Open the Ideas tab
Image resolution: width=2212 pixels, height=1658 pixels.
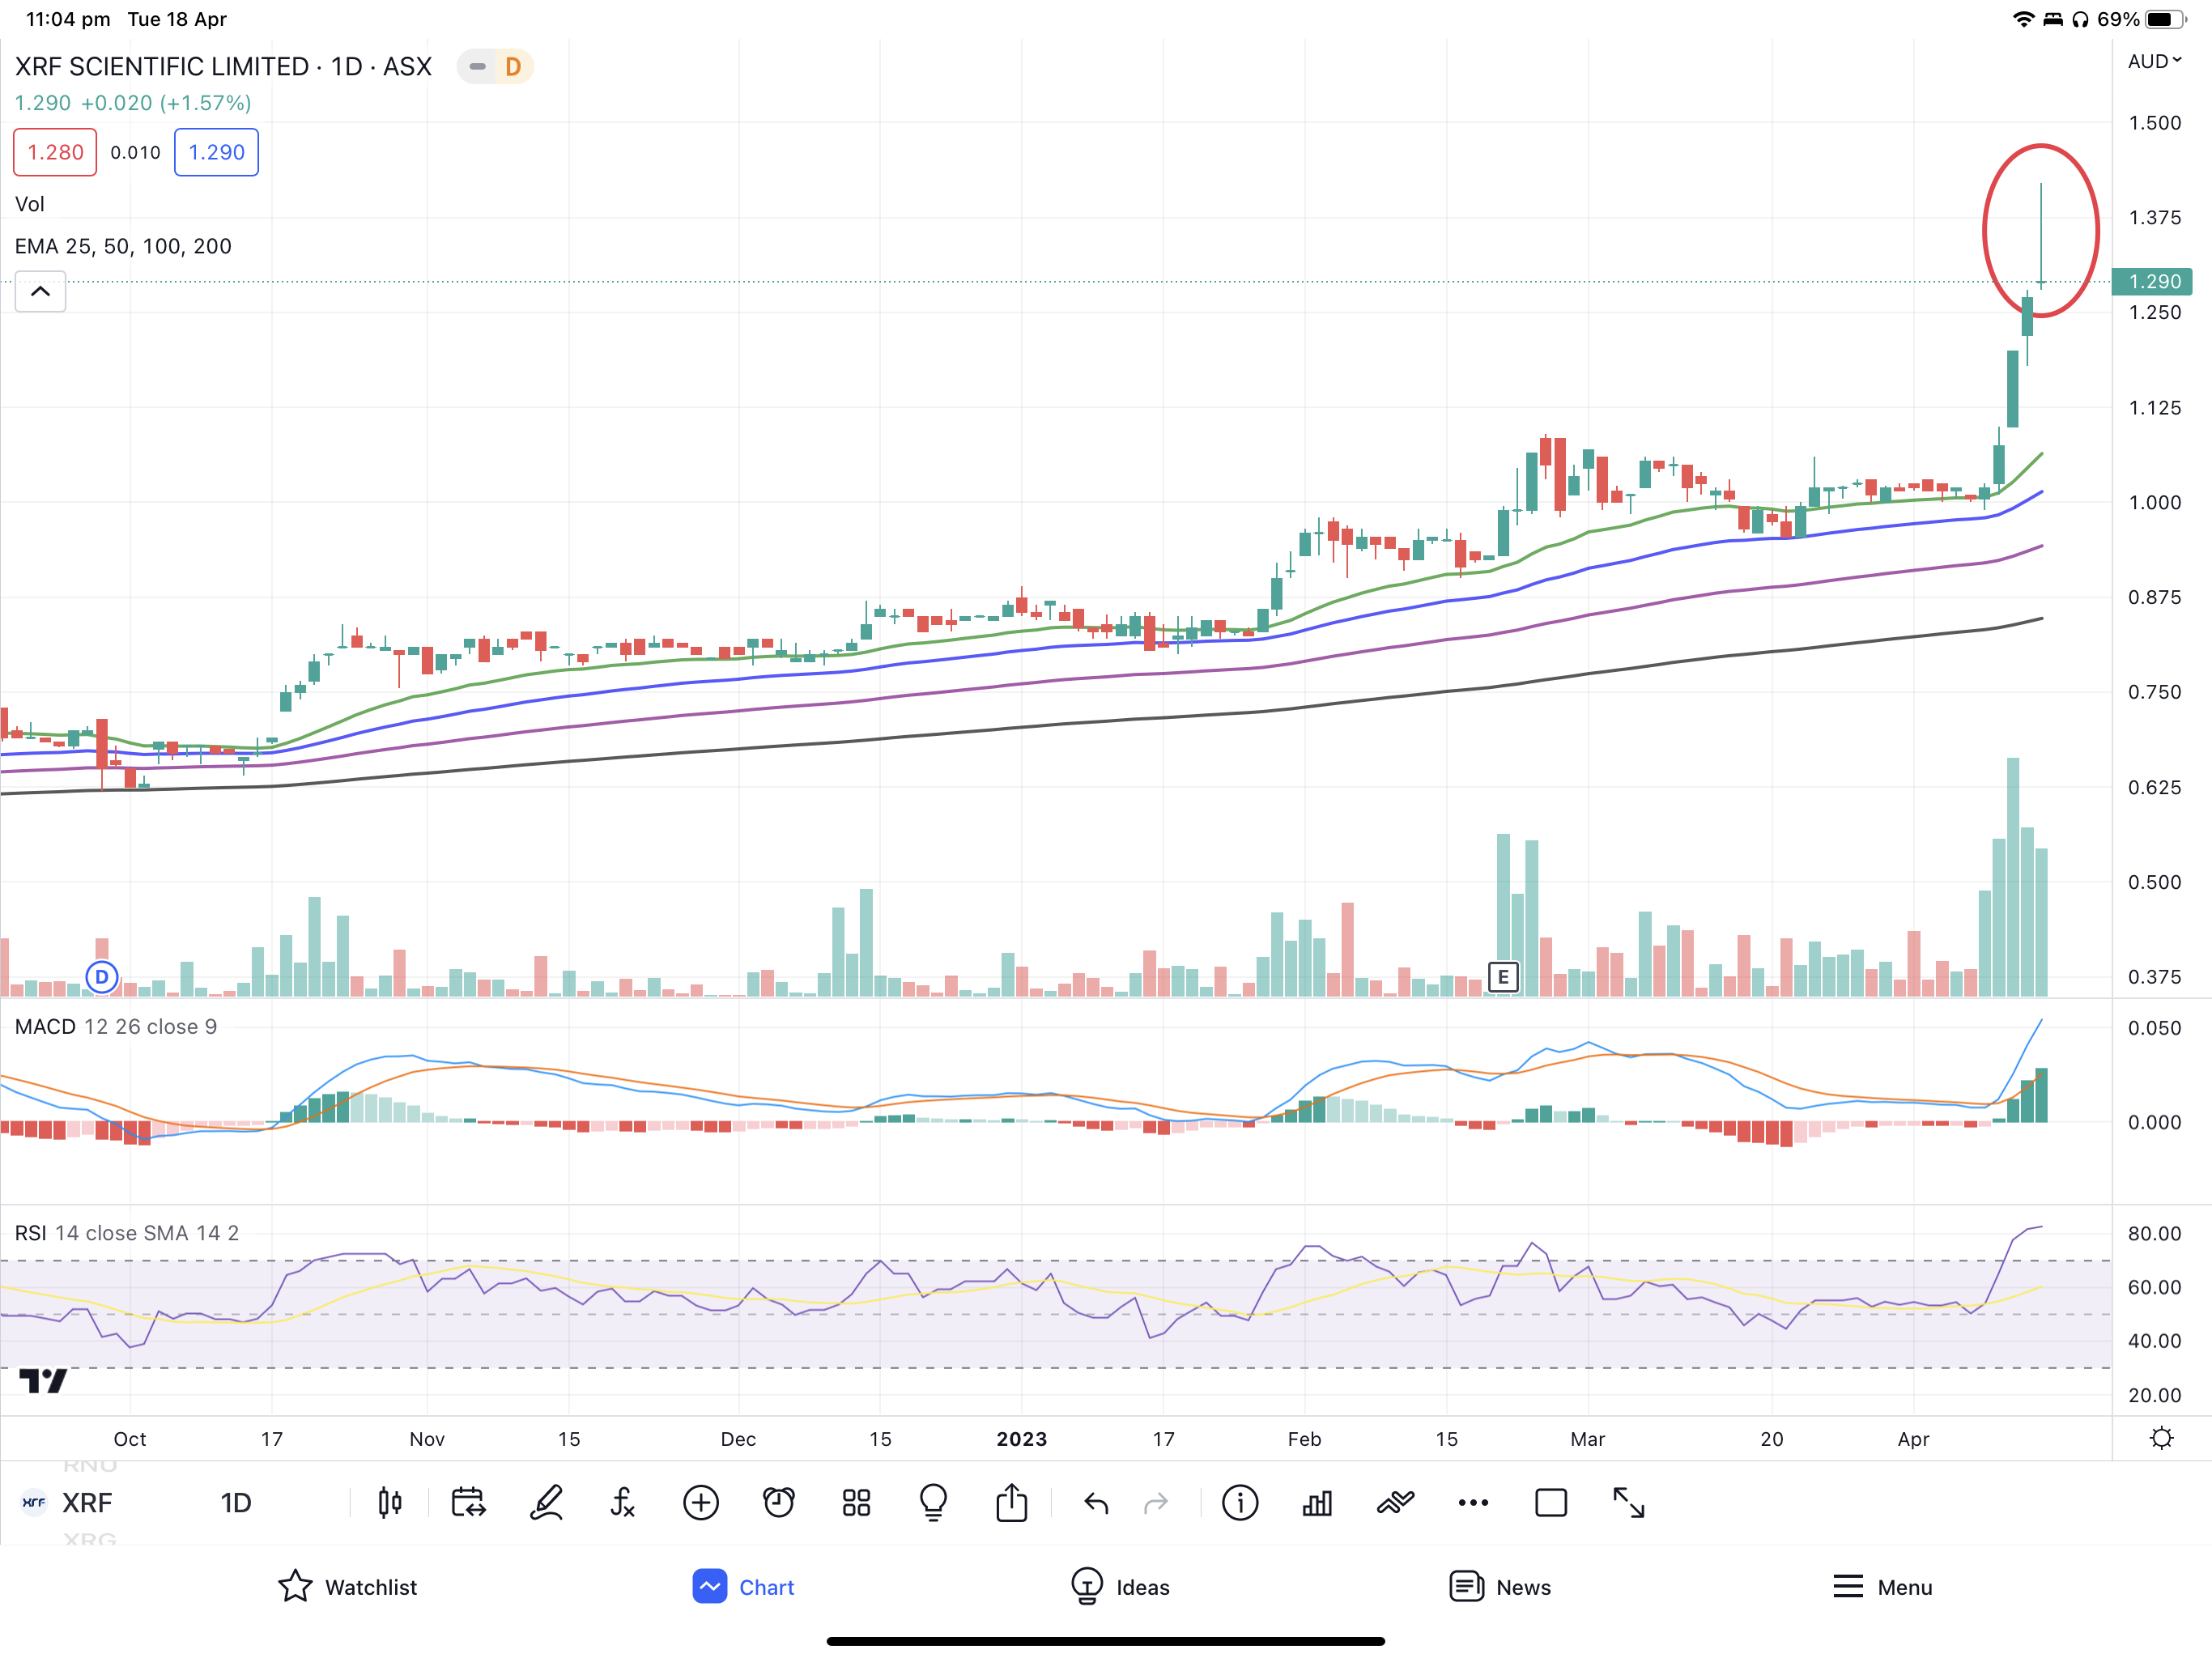coord(1119,1587)
